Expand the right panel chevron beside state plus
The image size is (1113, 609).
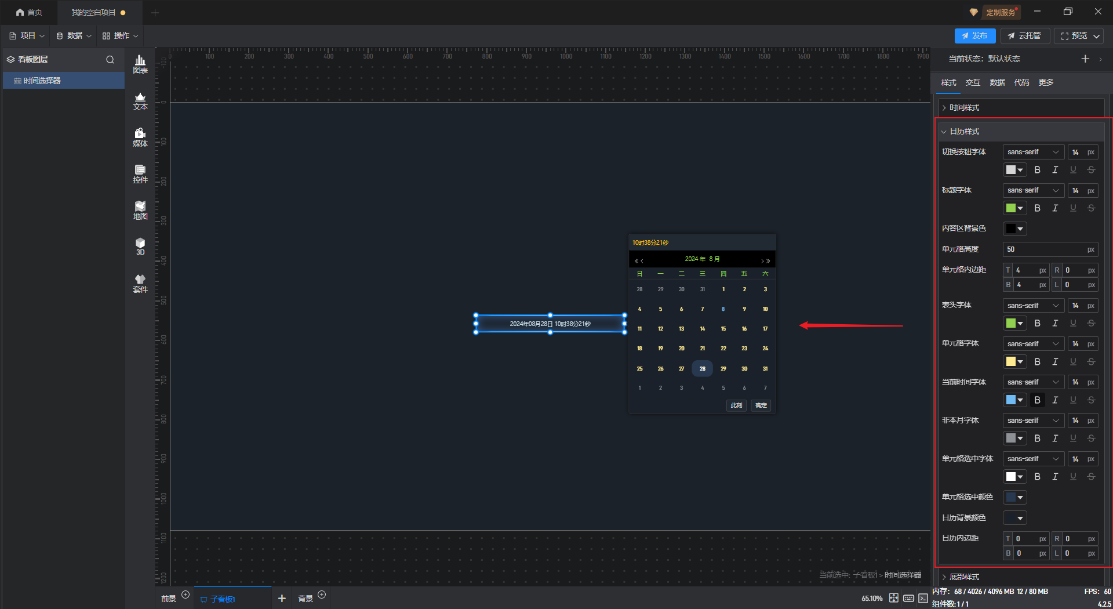1100,59
